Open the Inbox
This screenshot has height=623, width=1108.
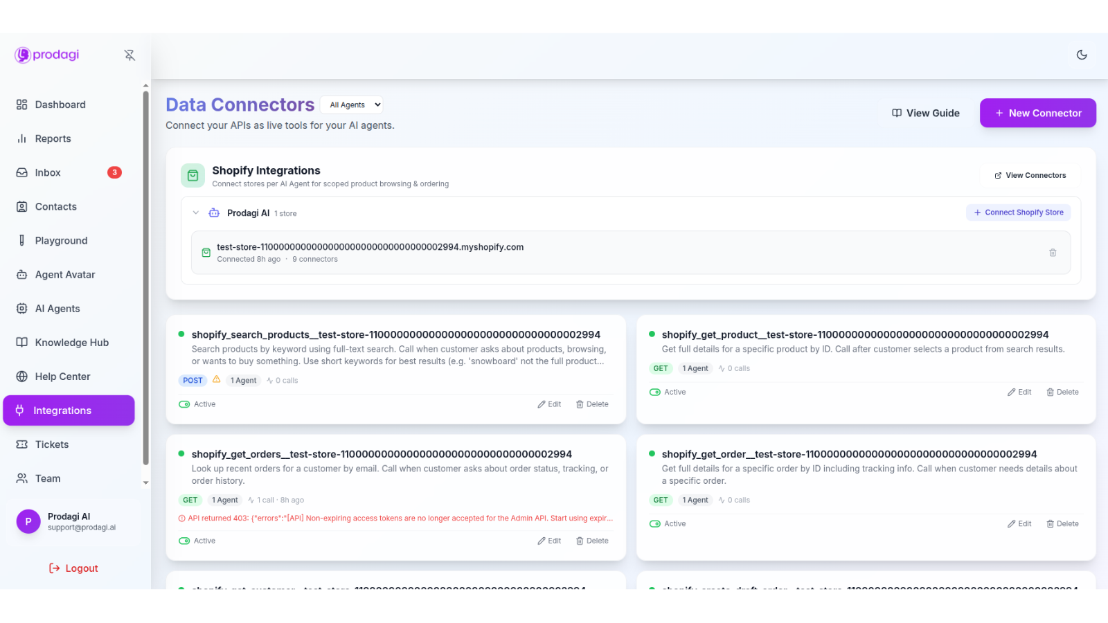pyautogui.click(x=69, y=172)
